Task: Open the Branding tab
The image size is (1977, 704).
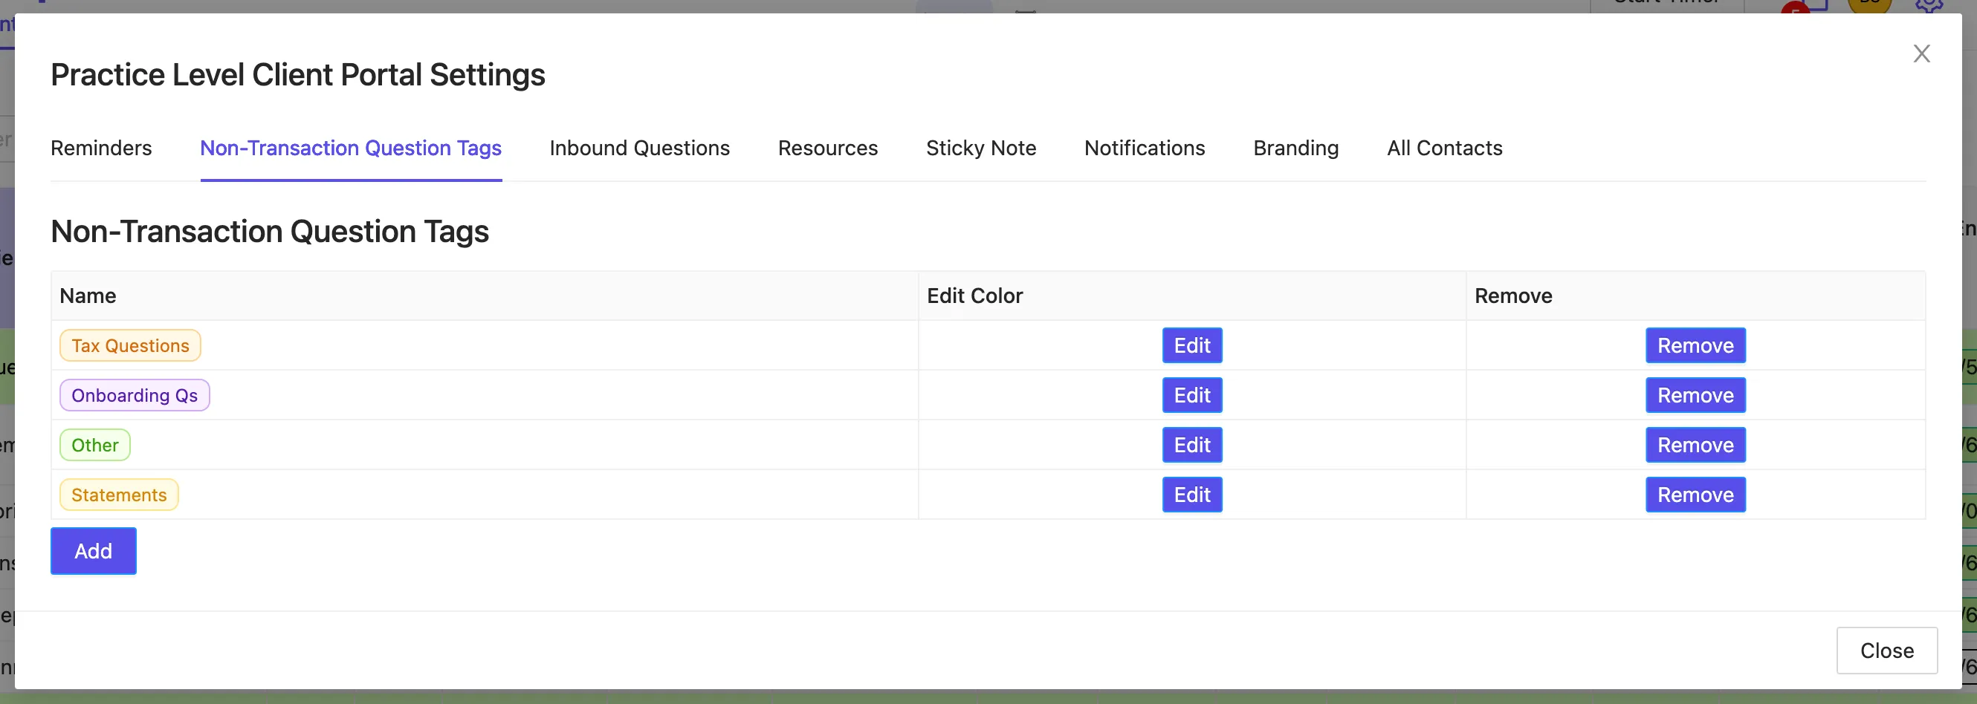Action: [1295, 148]
